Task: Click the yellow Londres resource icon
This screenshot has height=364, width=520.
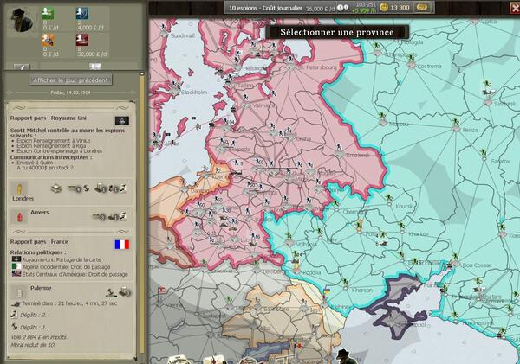Action: (20, 189)
